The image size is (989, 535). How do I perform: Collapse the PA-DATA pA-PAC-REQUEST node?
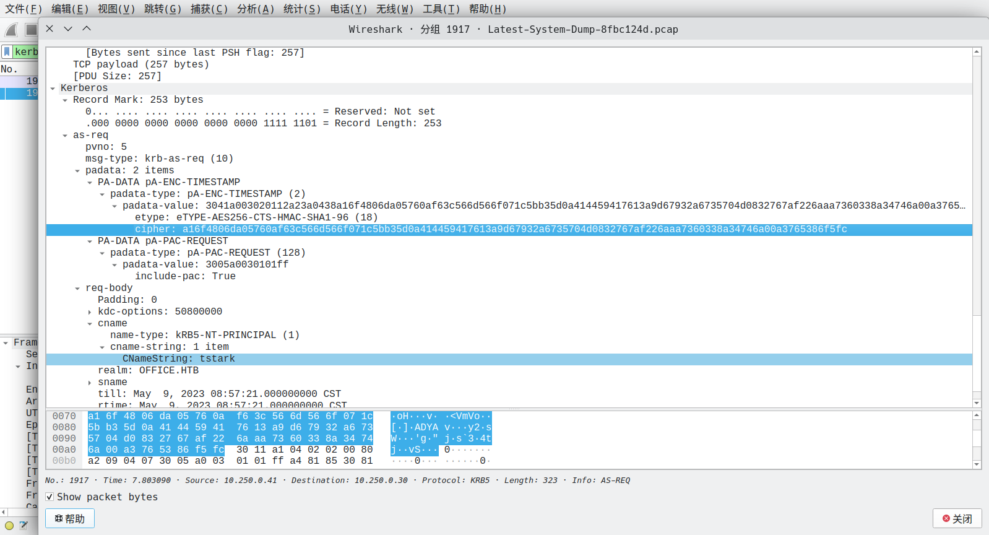click(x=90, y=241)
